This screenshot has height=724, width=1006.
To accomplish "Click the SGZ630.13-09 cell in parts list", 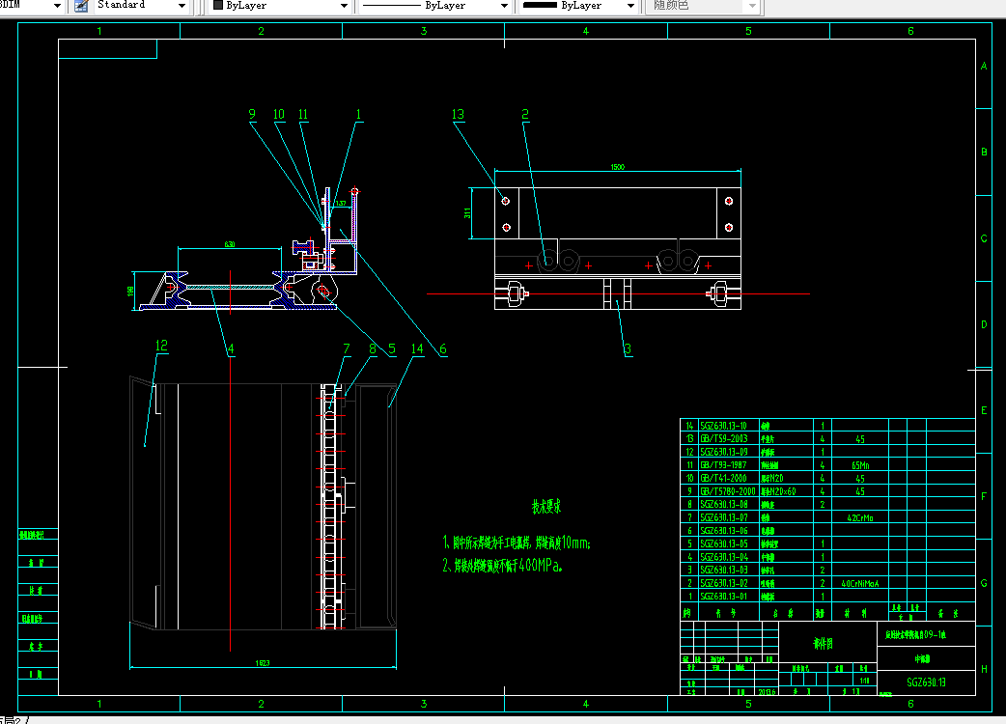I will pos(724,452).
